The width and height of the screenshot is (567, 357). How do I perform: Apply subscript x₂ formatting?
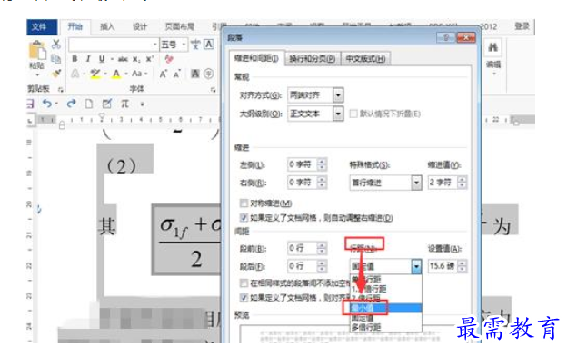tap(136, 59)
